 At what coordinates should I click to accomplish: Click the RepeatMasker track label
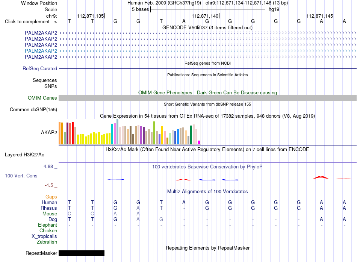(41, 253)
